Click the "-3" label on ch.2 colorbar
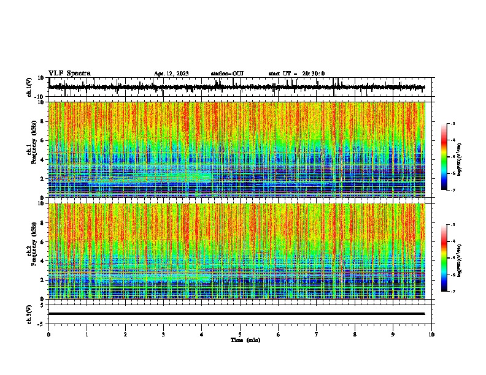 tap(453, 225)
